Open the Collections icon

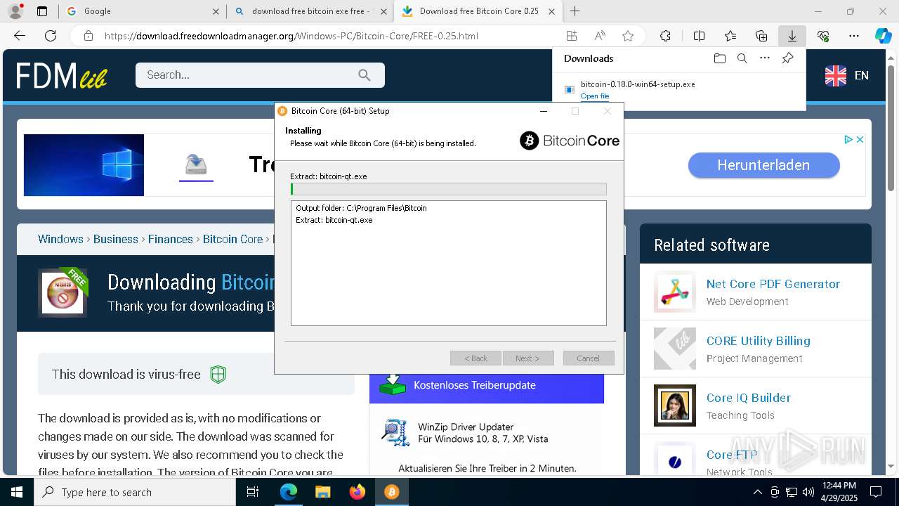(761, 36)
